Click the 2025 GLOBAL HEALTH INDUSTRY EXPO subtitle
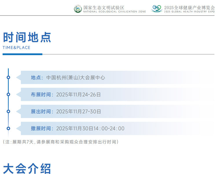This screenshot has height=174, width=217. pos(190,12)
